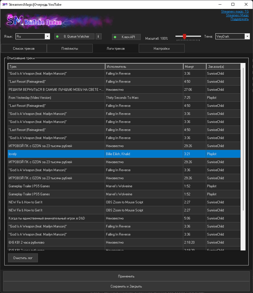Follow the Поддержать link
Screen dimensions: 253x293
click(x=240, y=19)
